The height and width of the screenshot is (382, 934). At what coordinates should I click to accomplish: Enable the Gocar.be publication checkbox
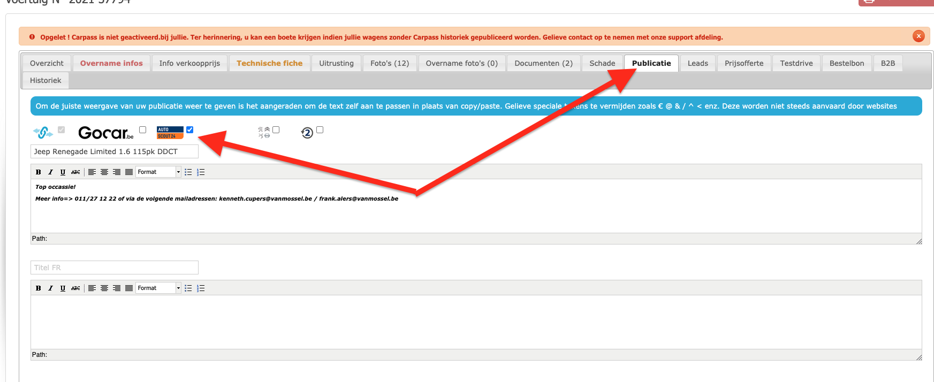tap(142, 129)
